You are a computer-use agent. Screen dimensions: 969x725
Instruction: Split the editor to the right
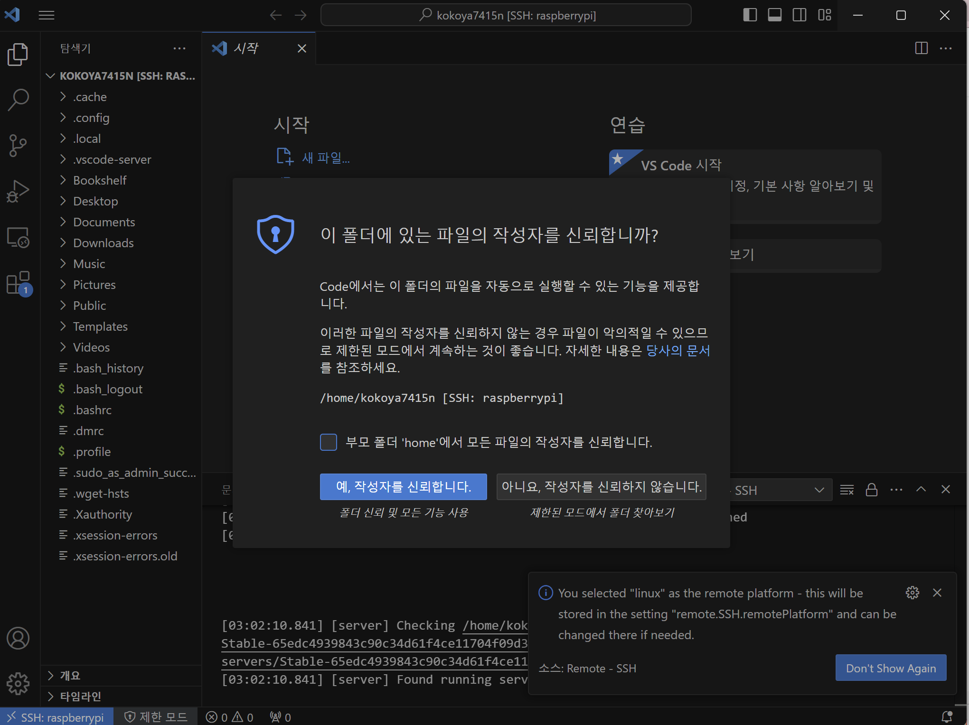921,48
